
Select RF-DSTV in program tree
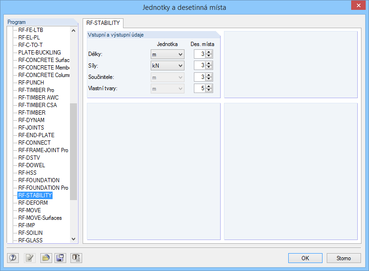click(x=29, y=158)
